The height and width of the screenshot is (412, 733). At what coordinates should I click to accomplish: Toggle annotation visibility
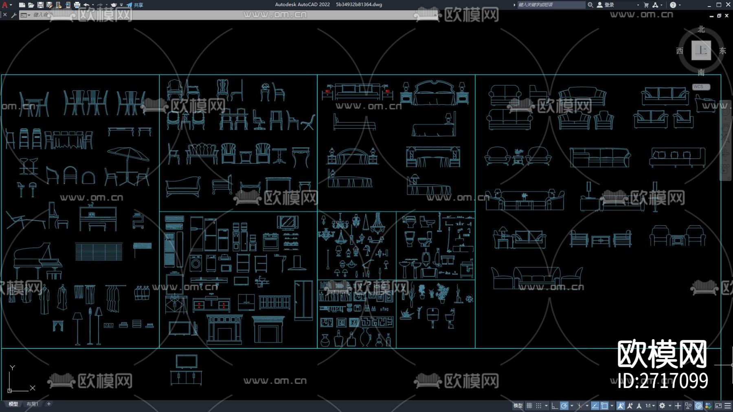[x=621, y=406]
